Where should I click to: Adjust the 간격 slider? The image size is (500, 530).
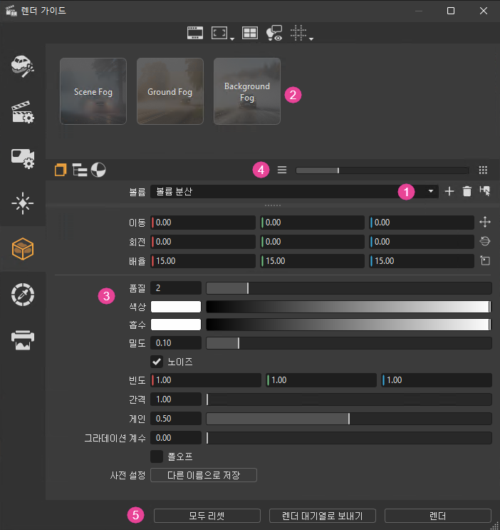point(349,399)
